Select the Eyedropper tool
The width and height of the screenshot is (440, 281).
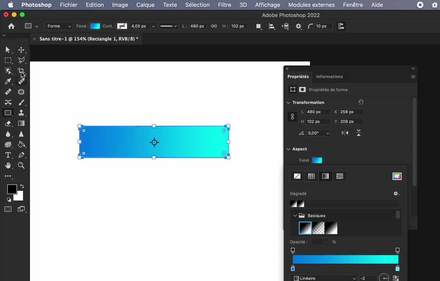[x=8, y=81]
